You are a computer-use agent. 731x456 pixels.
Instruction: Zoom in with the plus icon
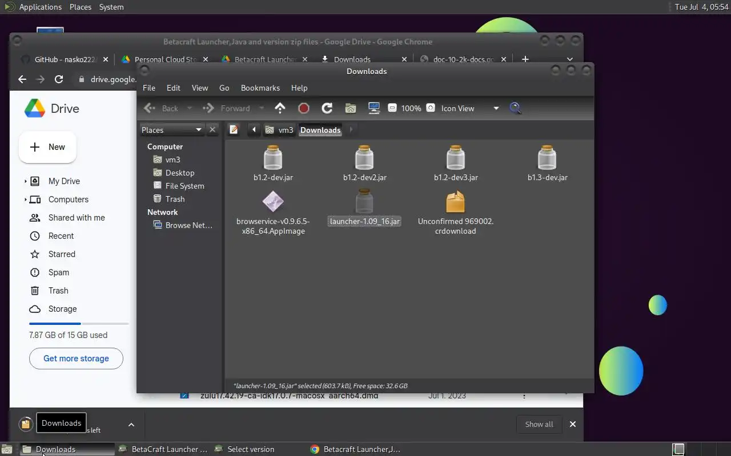[x=431, y=108]
